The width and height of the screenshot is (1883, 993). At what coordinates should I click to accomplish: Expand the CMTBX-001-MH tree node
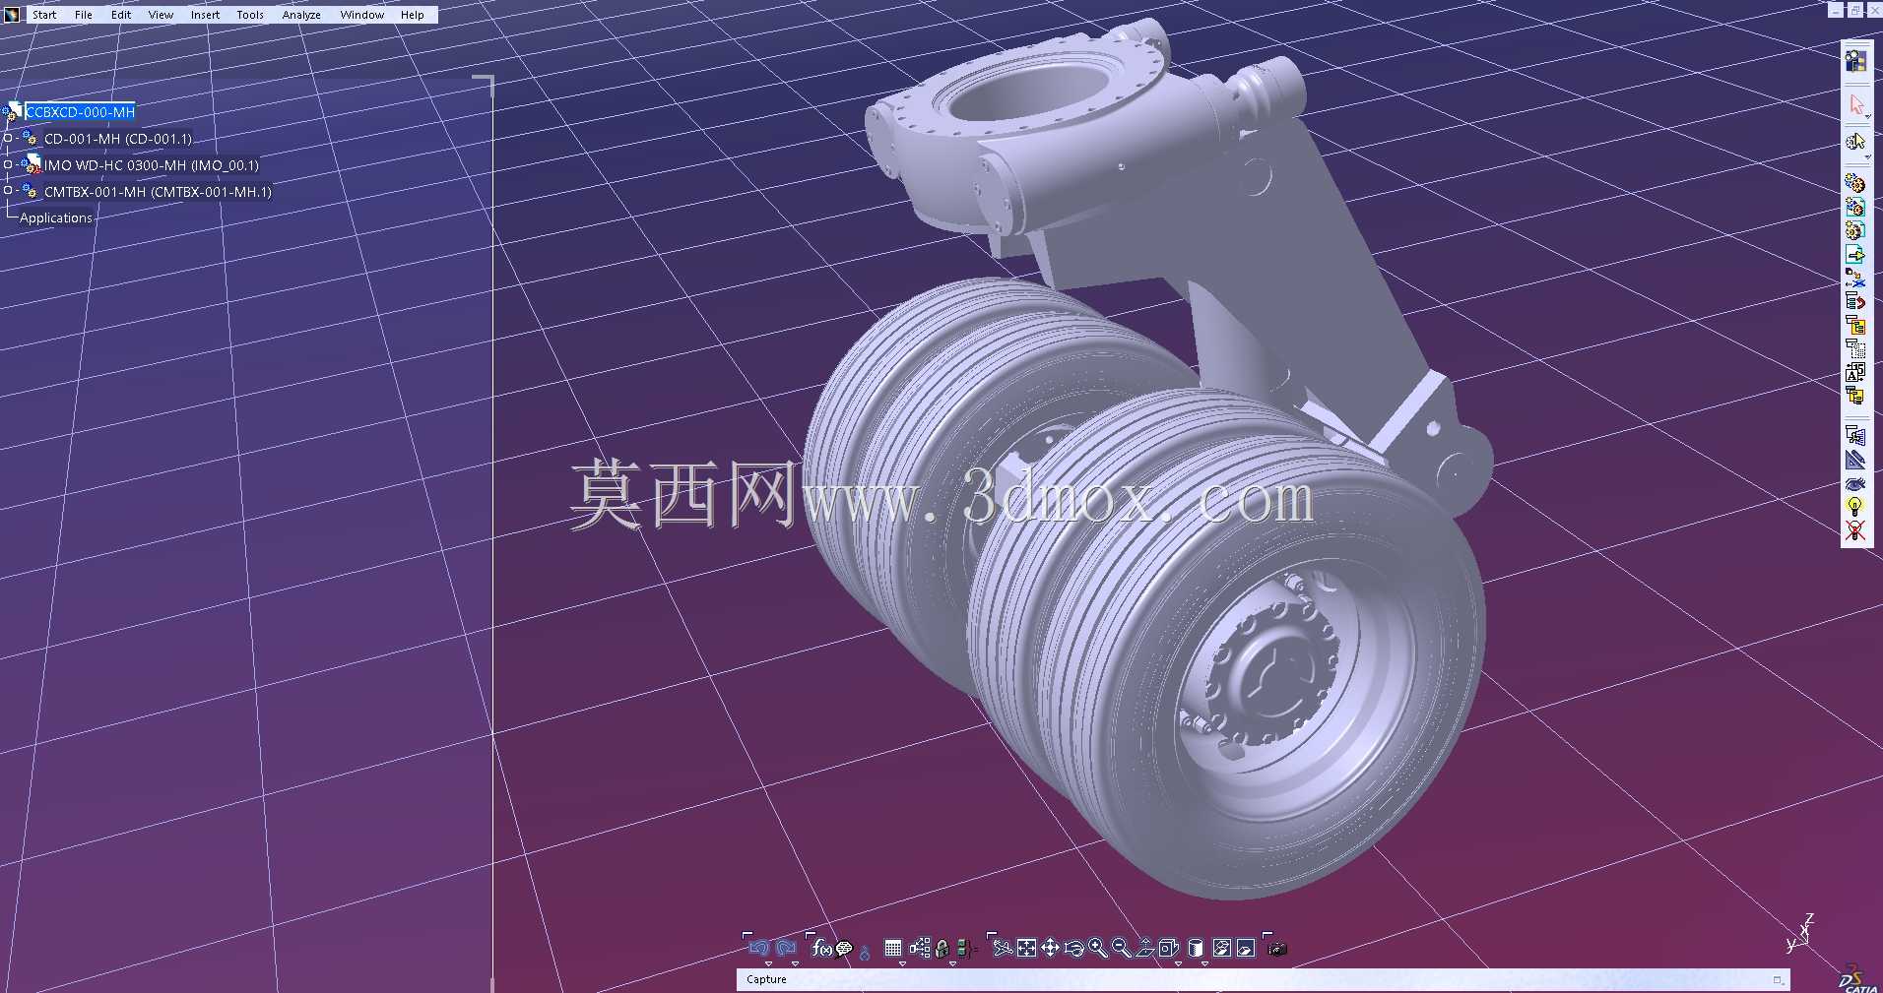[8, 190]
